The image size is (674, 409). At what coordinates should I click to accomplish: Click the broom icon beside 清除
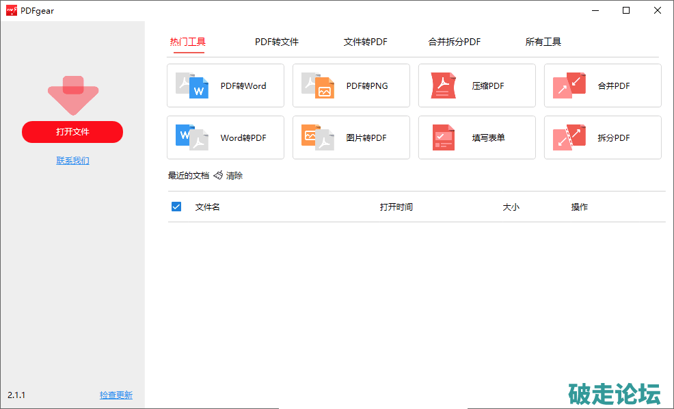pyautogui.click(x=218, y=176)
